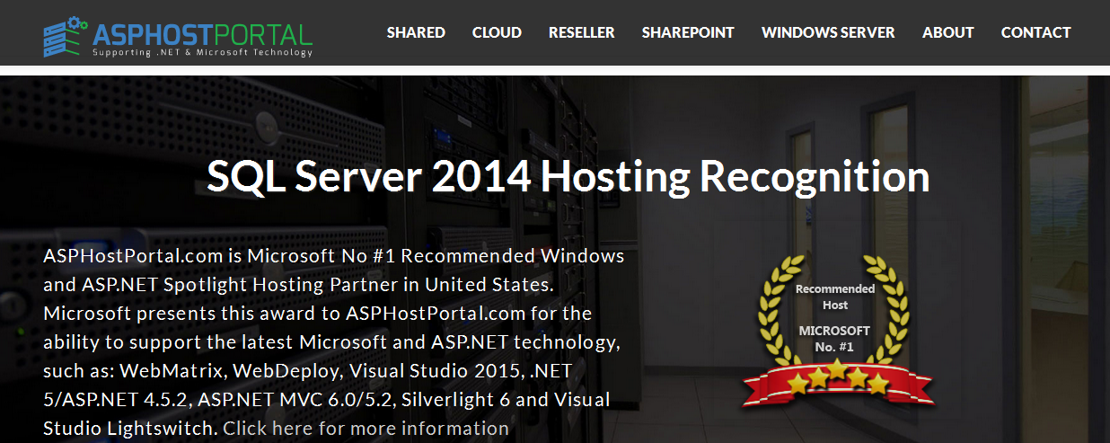The width and height of the screenshot is (1110, 443).
Task: Open the CLOUD menu item
Action: [497, 32]
